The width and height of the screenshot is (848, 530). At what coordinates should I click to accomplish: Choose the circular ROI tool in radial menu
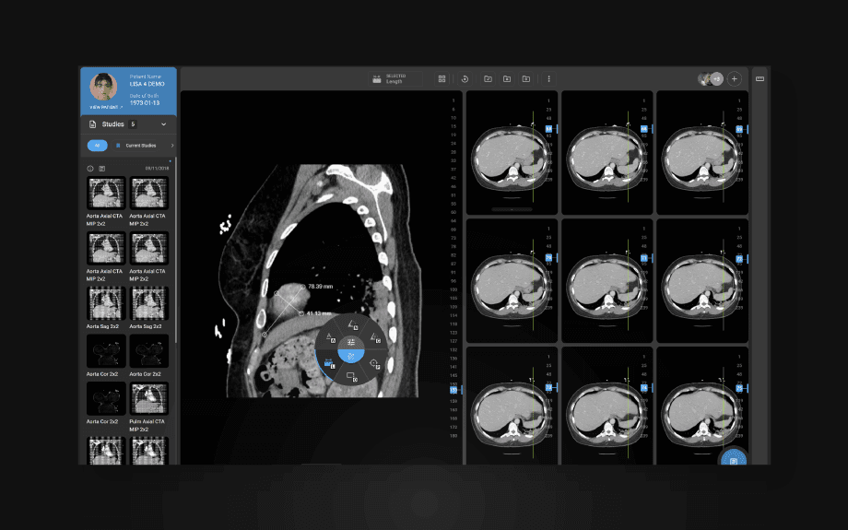click(x=375, y=363)
